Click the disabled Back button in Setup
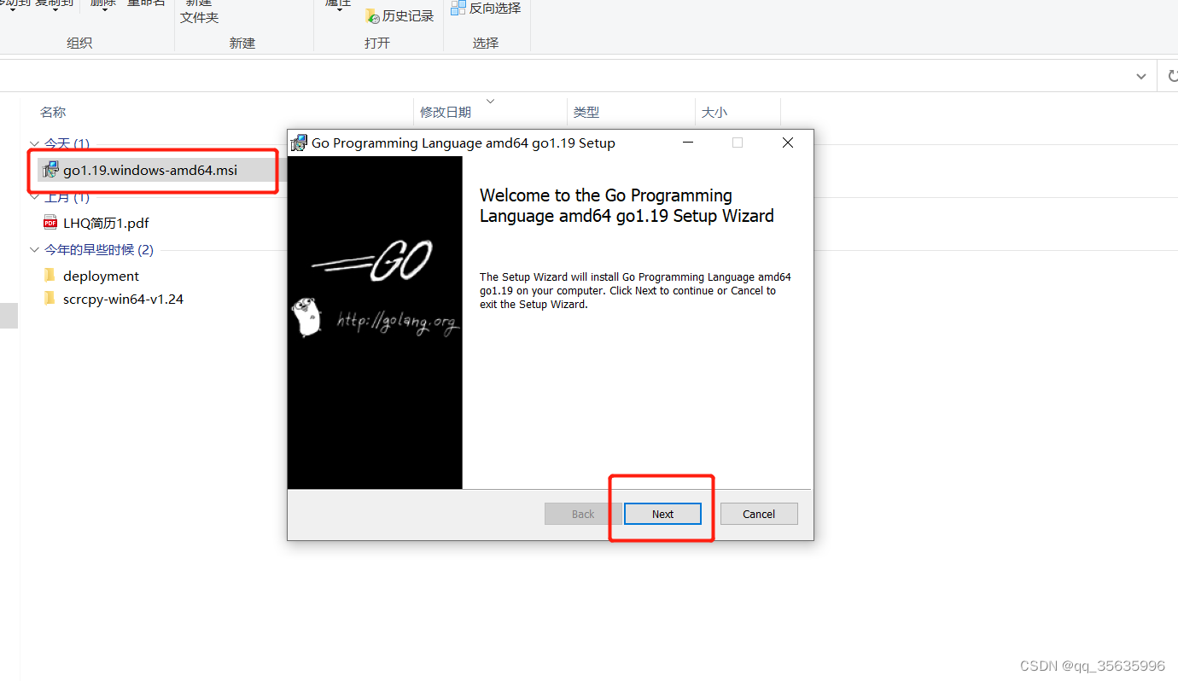This screenshot has height=681, width=1178. pyautogui.click(x=583, y=514)
